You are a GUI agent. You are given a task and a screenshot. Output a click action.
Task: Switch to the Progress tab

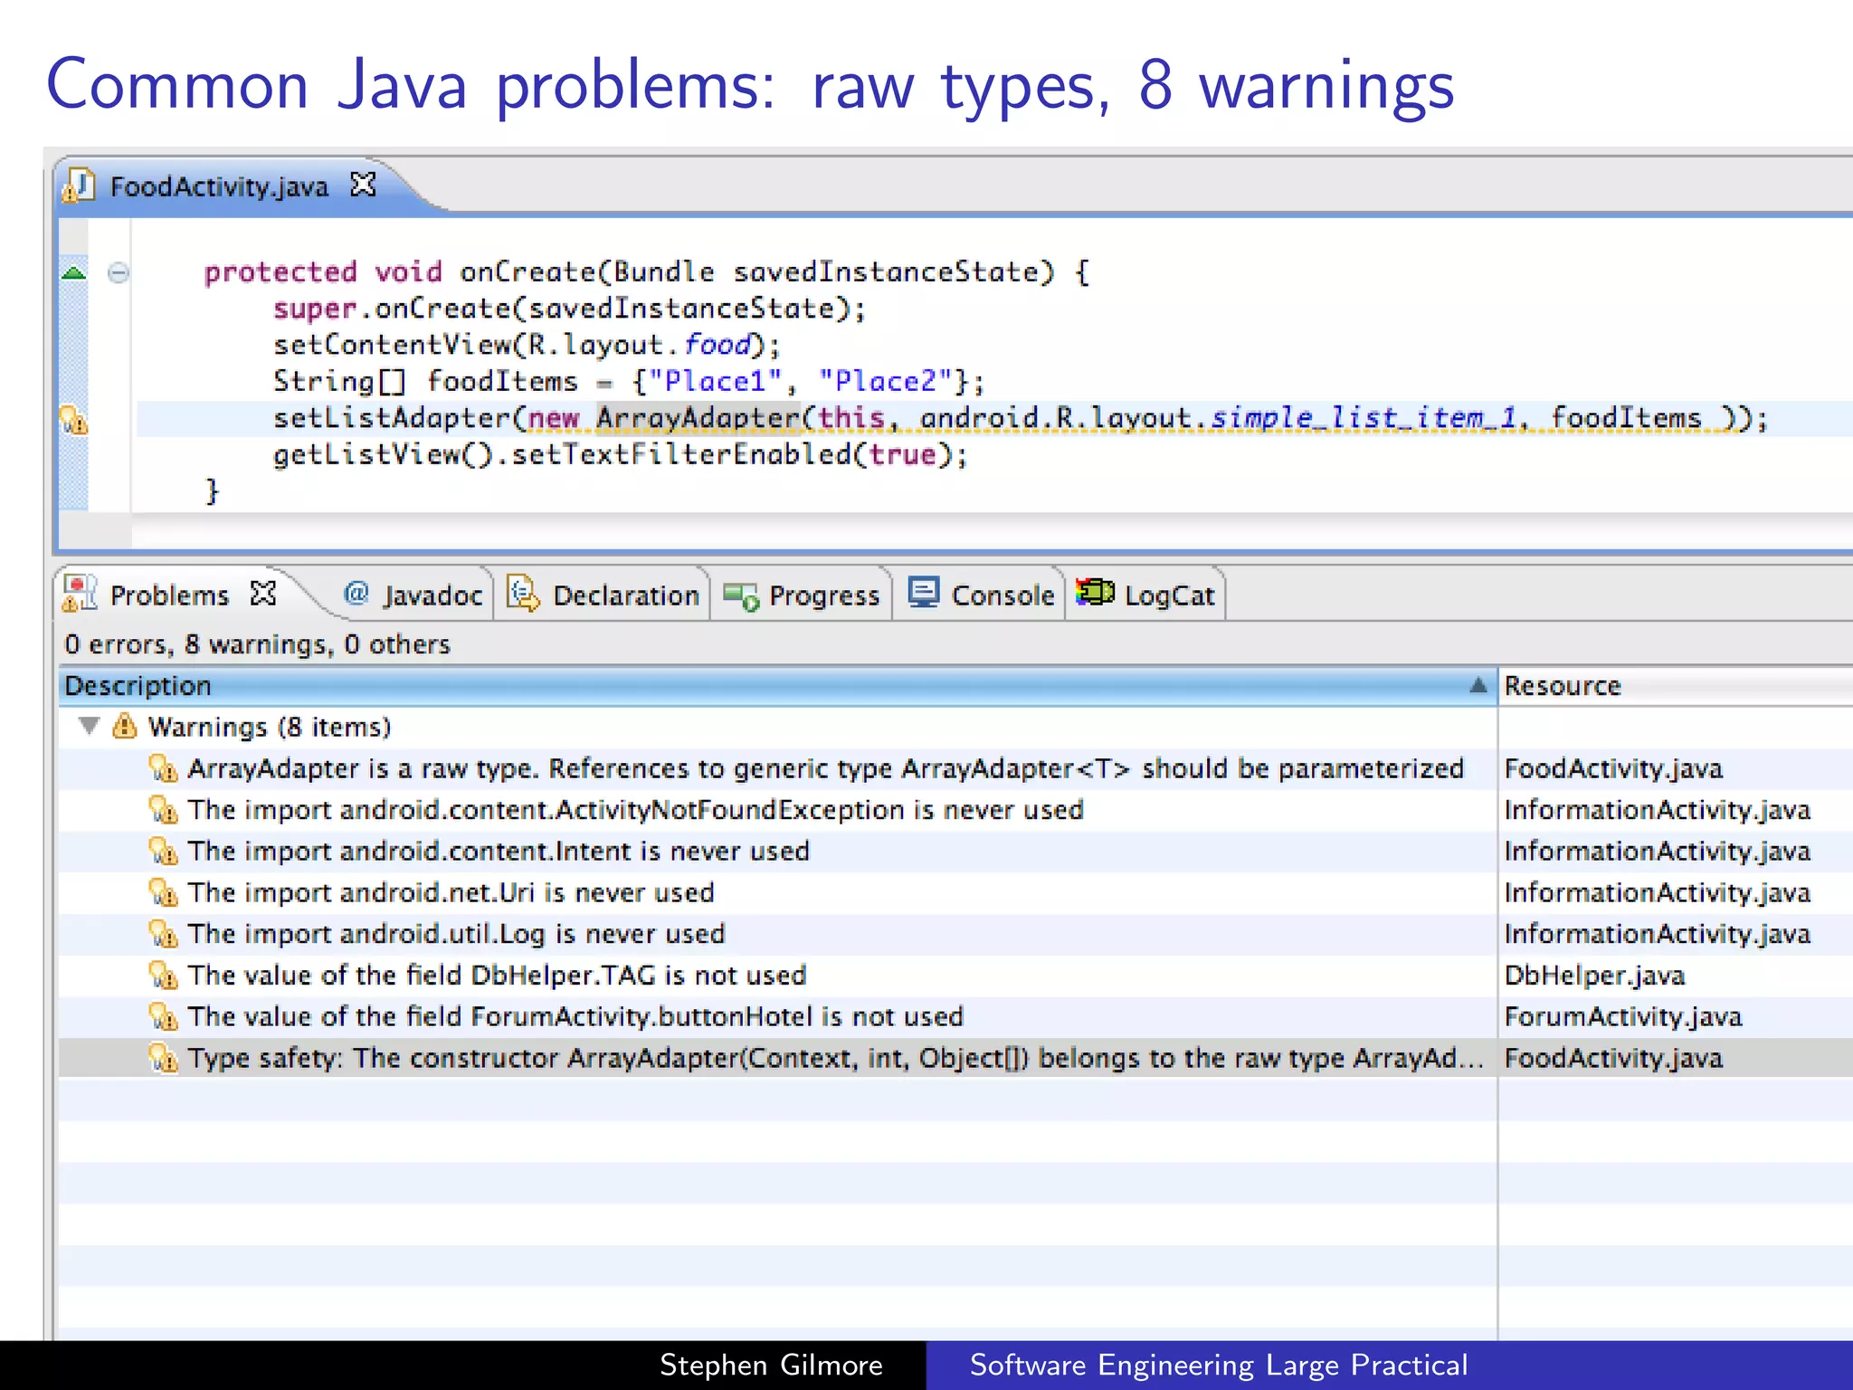point(802,595)
